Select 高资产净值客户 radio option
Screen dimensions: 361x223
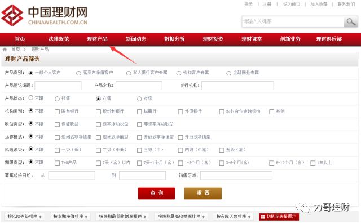pyautogui.click(x=78, y=73)
